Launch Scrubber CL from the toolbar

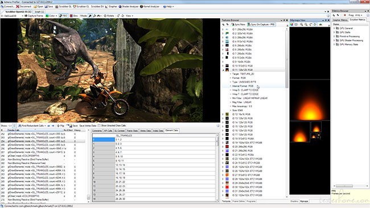81,7
